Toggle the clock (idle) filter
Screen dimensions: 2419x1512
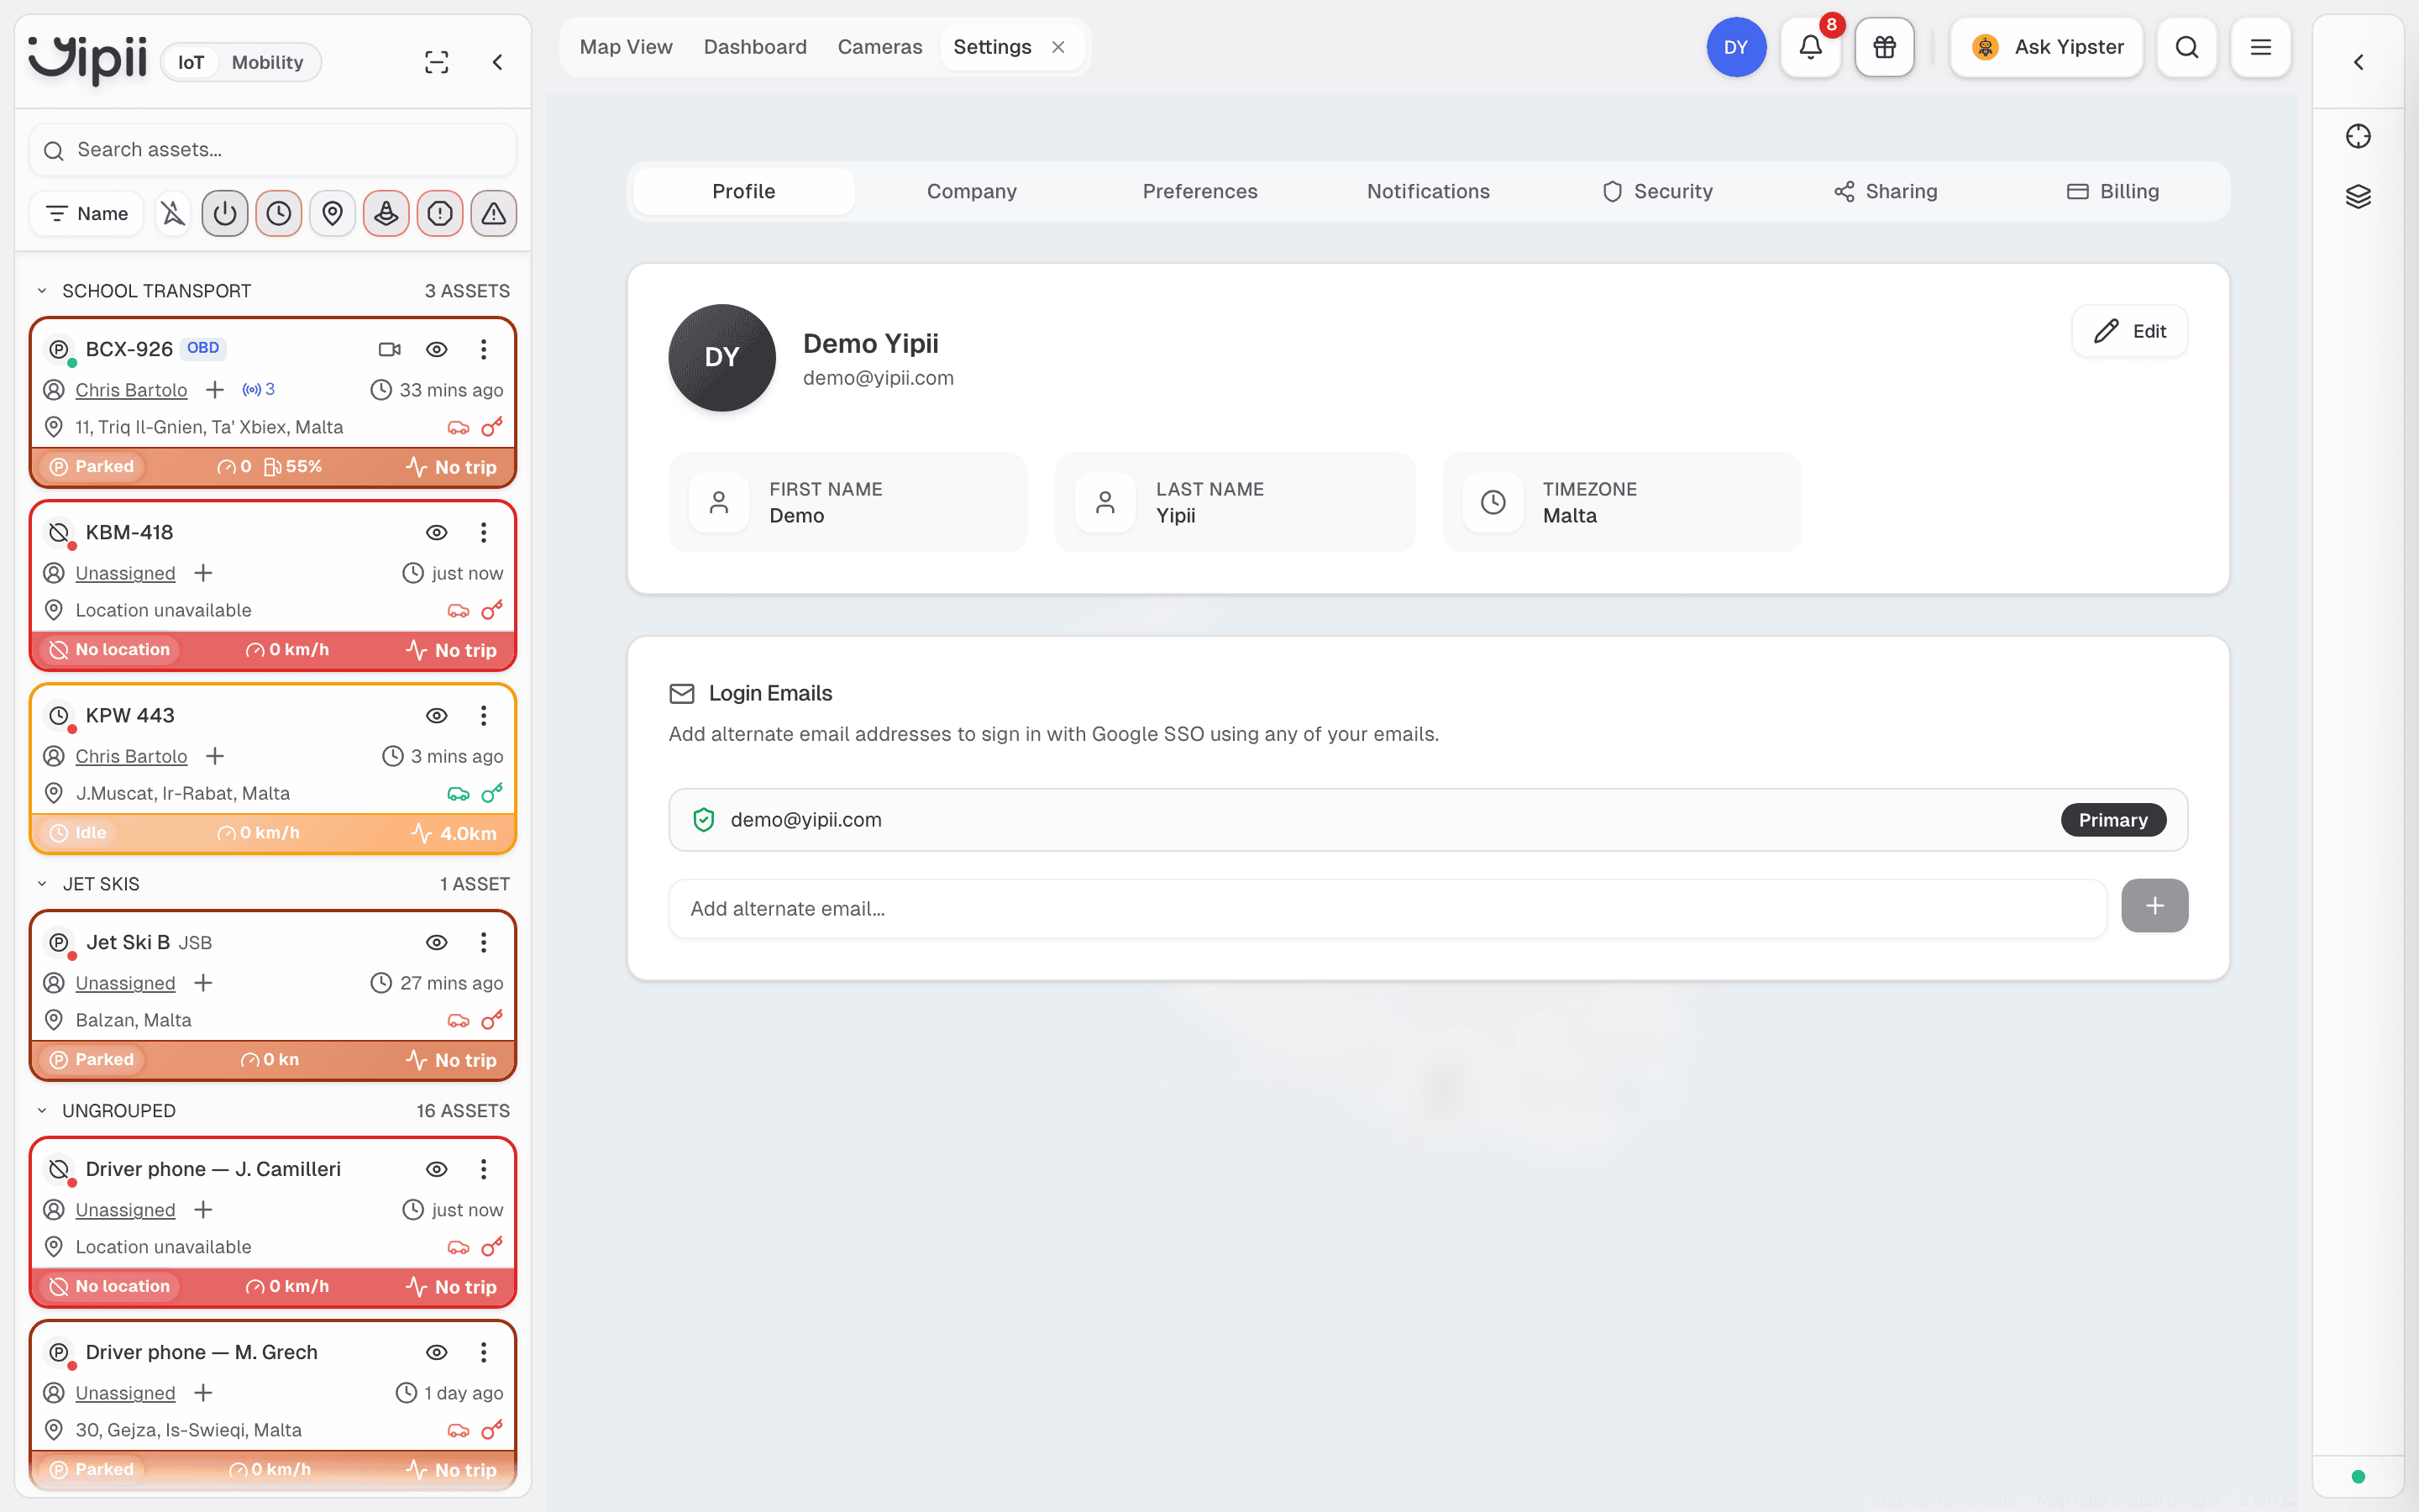point(279,213)
